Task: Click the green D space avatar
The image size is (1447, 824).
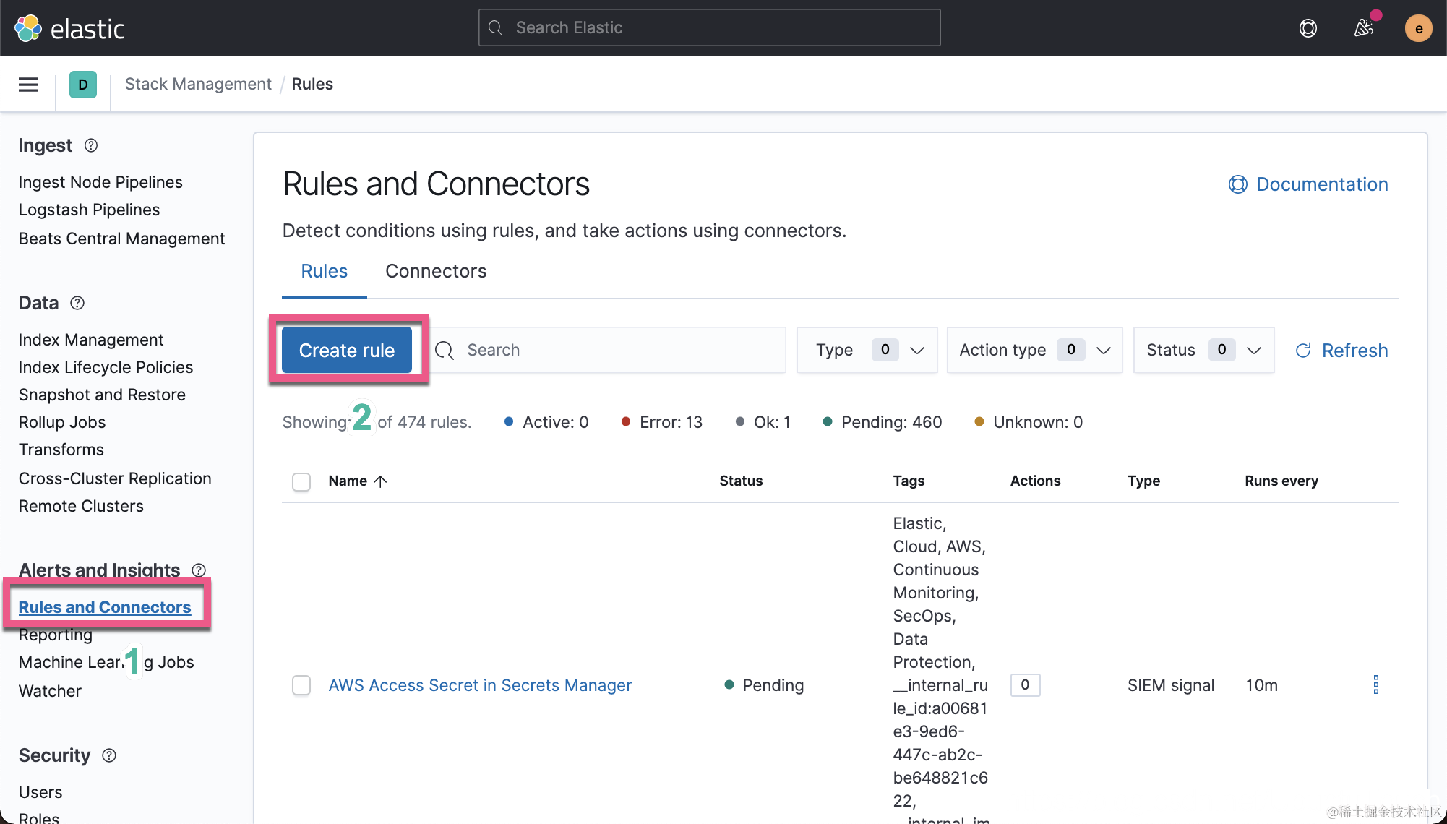Action: pyautogui.click(x=82, y=85)
